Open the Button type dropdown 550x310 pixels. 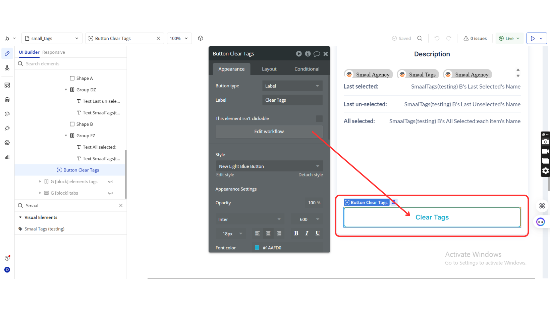coord(292,86)
